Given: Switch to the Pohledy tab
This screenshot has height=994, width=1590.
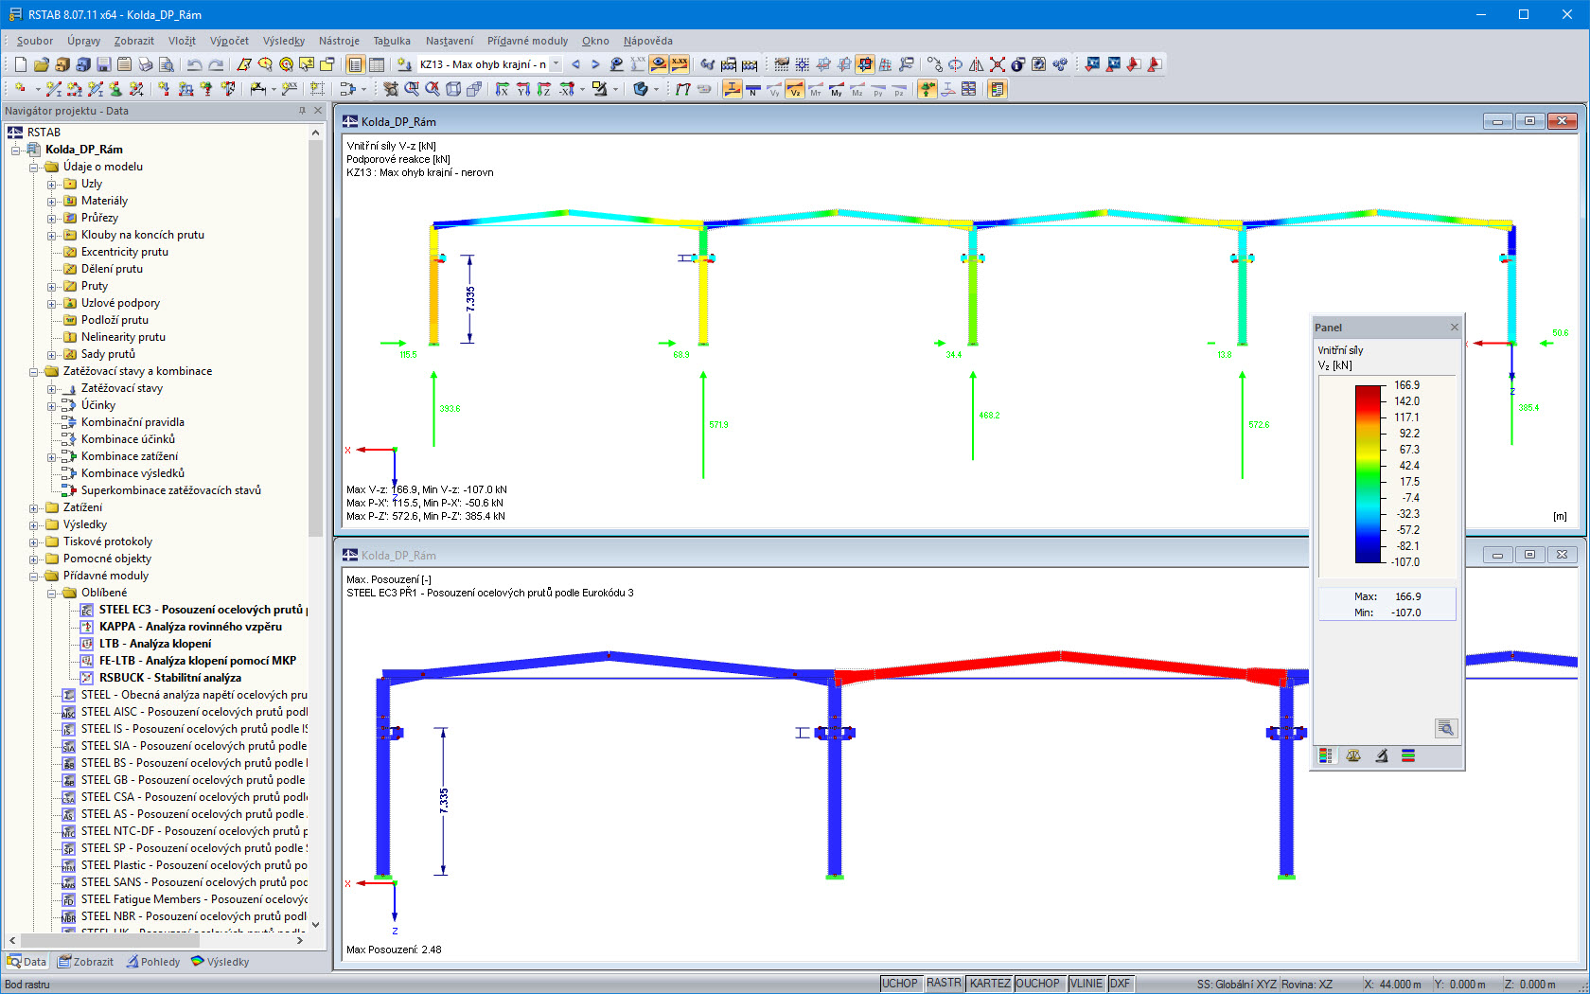Looking at the screenshot, I should tap(153, 962).
